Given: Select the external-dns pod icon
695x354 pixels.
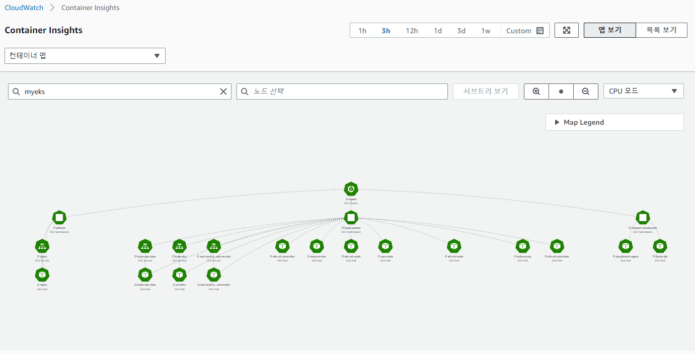Looking at the screenshot, I should [x=317, y=246].
